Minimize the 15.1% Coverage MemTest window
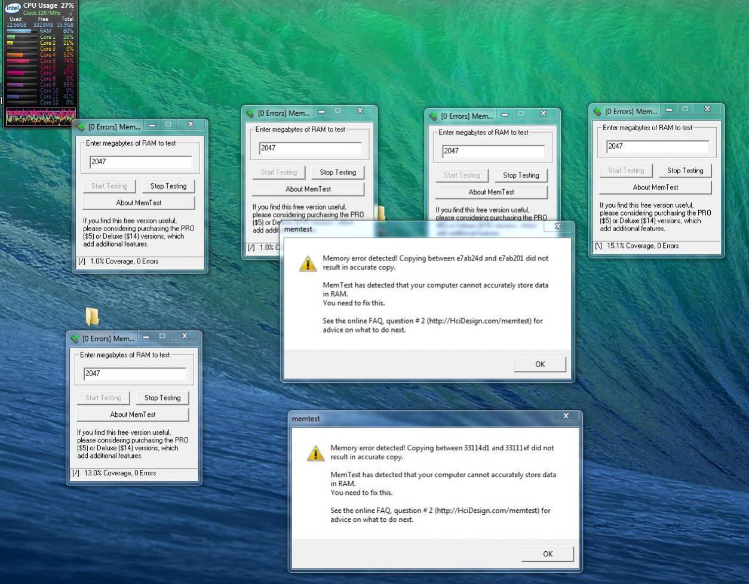The image size is (749, 584). tap(669, 109)
